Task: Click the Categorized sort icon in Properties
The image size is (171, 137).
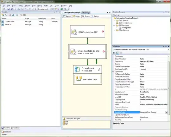Action: point(114,53)
